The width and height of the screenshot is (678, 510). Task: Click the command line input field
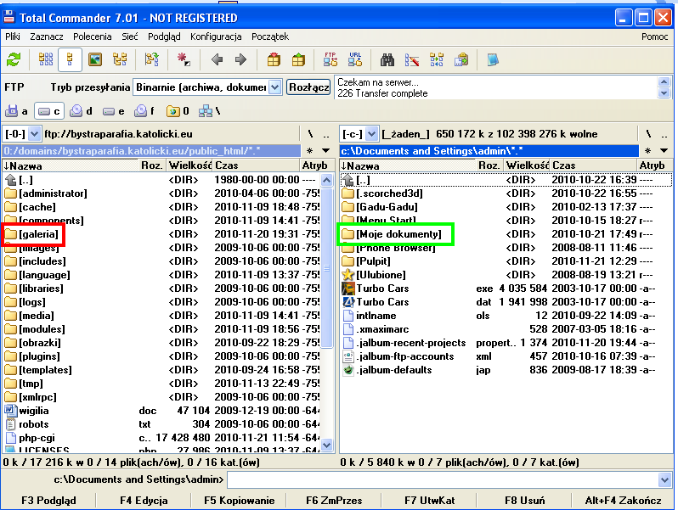(x=446, y=480)
